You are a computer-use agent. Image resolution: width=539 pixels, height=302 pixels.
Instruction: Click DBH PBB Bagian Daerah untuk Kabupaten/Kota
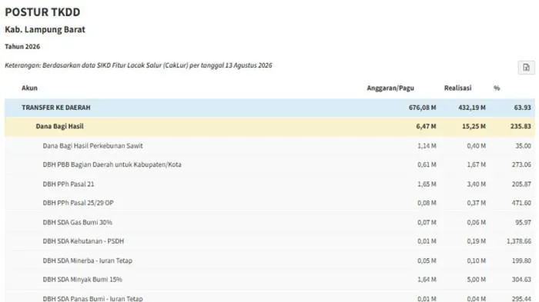pos(112,164)
